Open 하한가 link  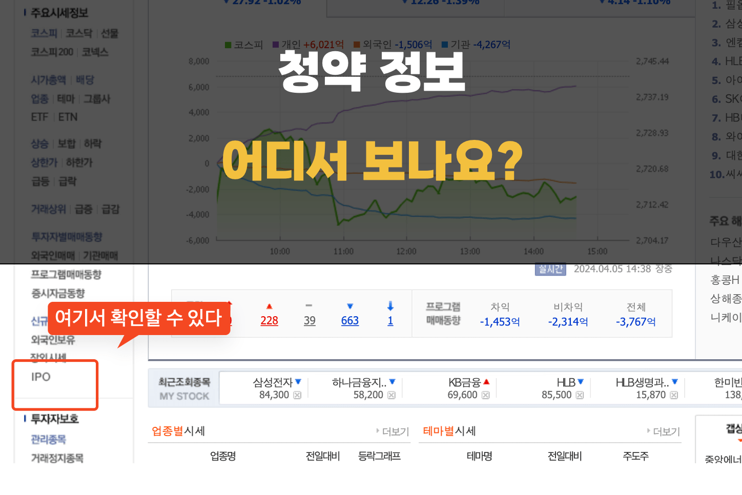coord(79,163)
